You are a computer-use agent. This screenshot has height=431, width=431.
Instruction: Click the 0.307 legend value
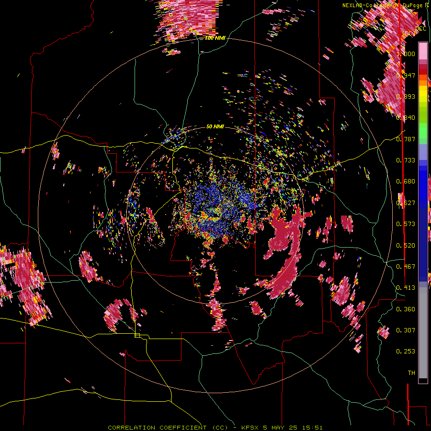(406, 330)
